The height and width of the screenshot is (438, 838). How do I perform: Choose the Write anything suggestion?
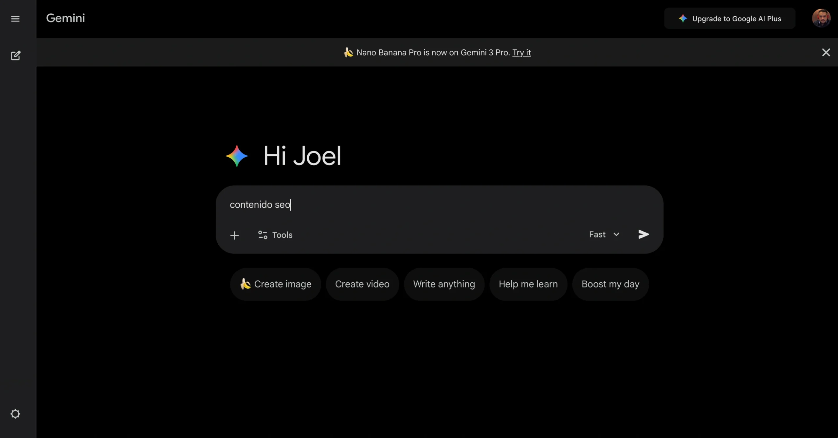(444, 284)
